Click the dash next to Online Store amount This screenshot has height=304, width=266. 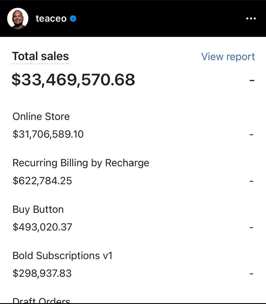(251, 134)
